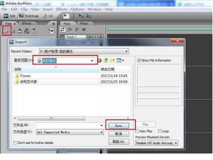Viewport: 213px width, 160px height.
Task: Click the Adobe Audition title bar icon
Action: [x=2, y=3]
